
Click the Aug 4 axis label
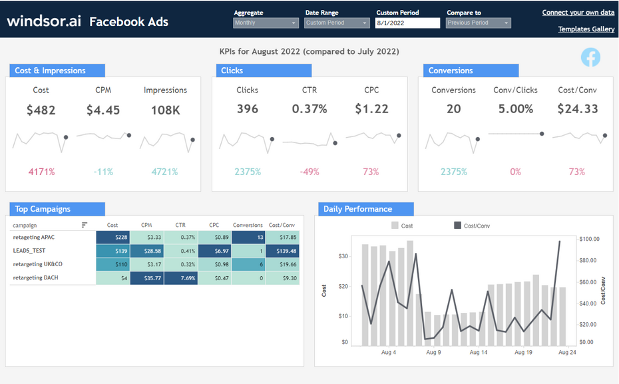tap(389, 352)
